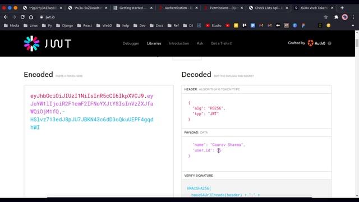The height and width of the screenshot is (202, 359).
Task: Click the "HS256" alg value in header
Action: point(215,108)
